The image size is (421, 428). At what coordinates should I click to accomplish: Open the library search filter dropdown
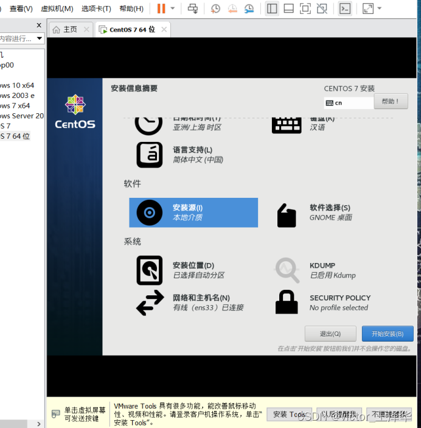pos(40,38)
